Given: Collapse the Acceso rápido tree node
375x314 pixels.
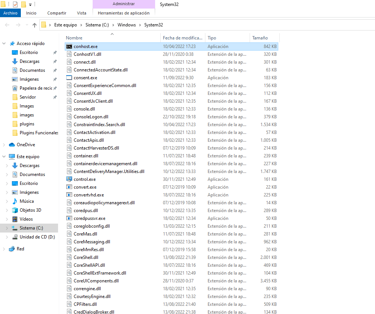Looking at the screenshot, I should pyautogui.click(x=4, y=44).
